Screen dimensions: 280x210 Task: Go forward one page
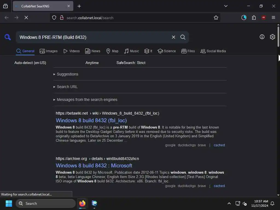click(16, 17)
